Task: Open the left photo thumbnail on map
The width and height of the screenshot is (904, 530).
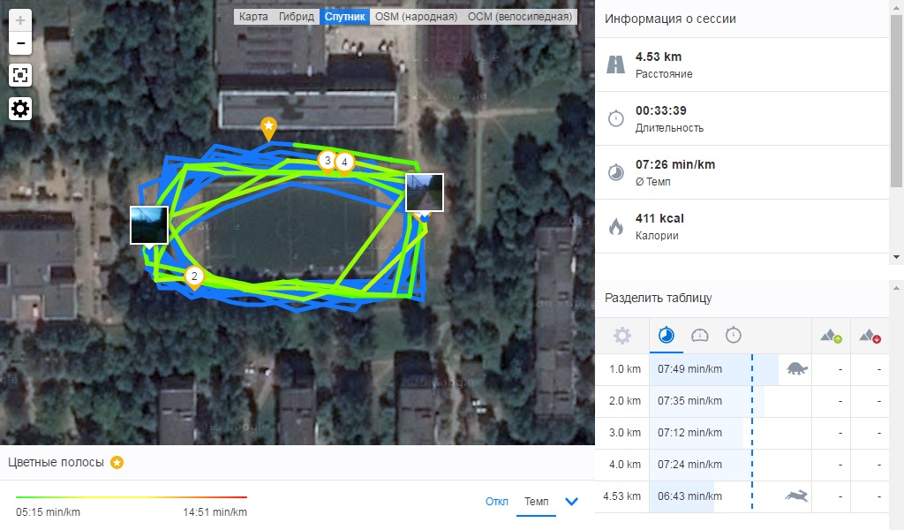Action: [149, 225]
